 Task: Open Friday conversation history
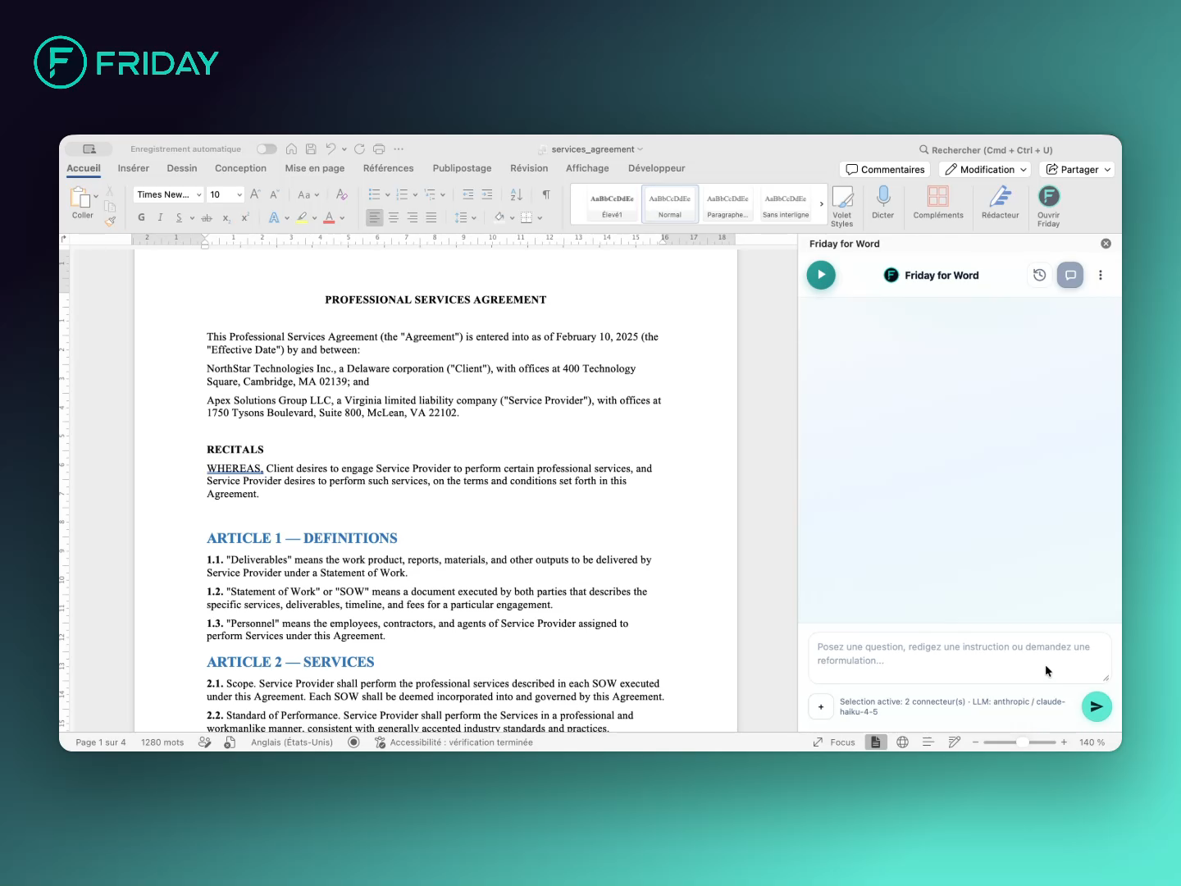(x=1039, y=275)
